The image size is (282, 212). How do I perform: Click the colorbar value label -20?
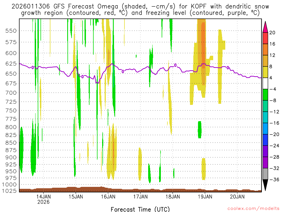(x=274, y=134)
